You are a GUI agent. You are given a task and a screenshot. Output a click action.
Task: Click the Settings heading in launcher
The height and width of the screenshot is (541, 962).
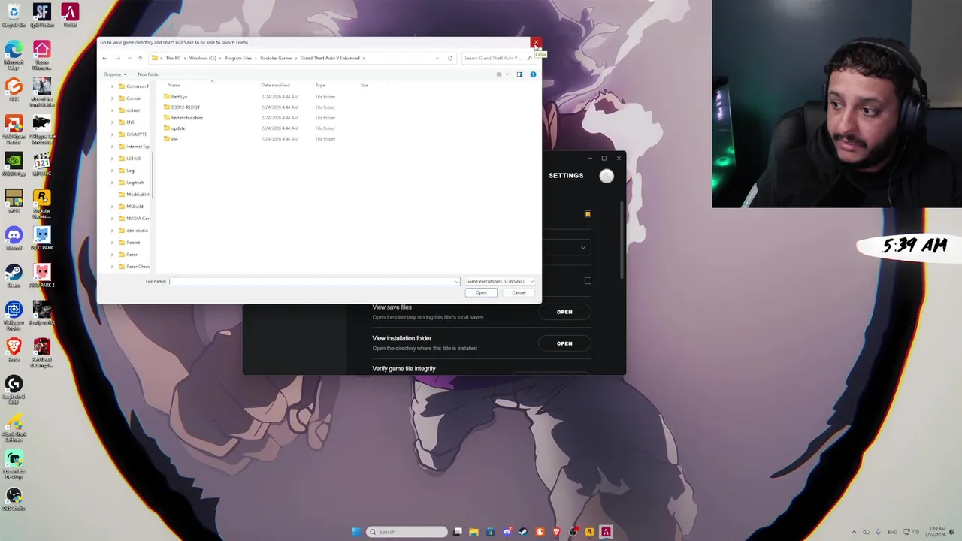point(566,175)
